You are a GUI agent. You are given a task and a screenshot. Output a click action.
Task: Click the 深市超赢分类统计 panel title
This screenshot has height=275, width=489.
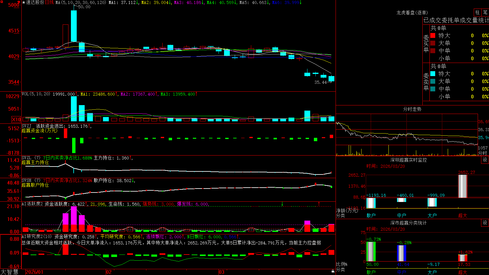409,223
